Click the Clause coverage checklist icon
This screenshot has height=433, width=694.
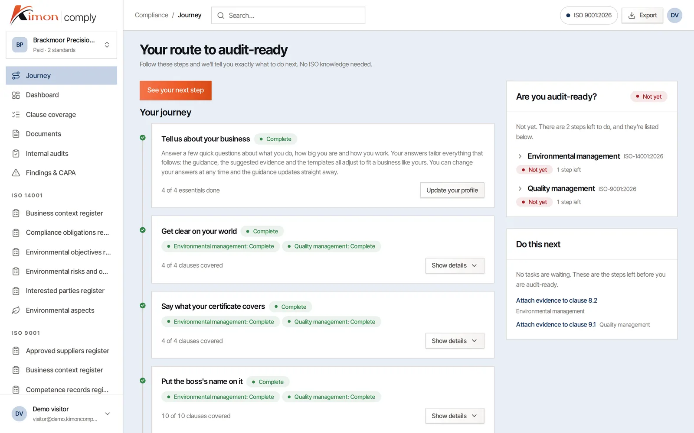pos(16,114)
